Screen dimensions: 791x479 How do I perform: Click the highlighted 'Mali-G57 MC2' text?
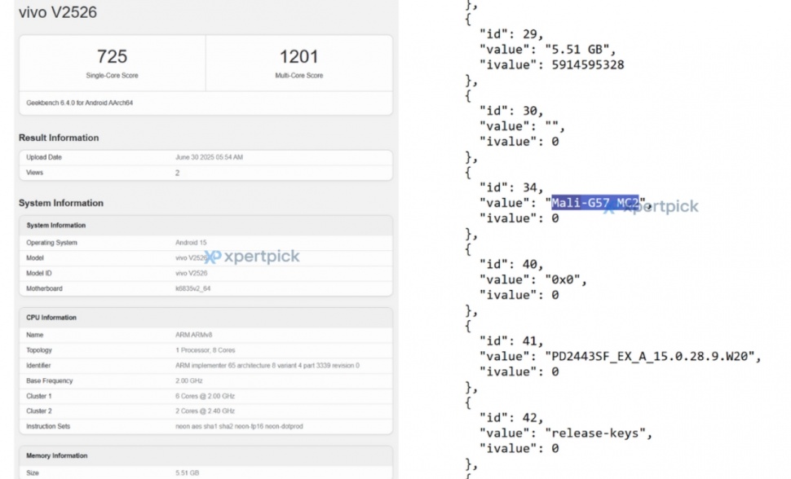(594, 203)
